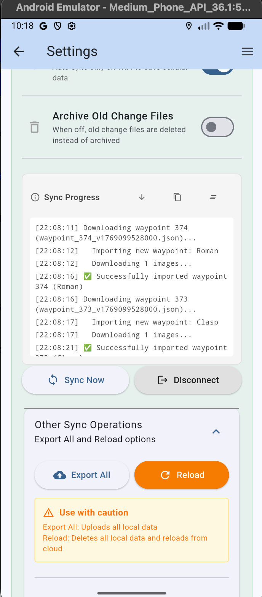The image size is (262, 597).
Task: Clear the sync progress log
Action: (213, 197)
